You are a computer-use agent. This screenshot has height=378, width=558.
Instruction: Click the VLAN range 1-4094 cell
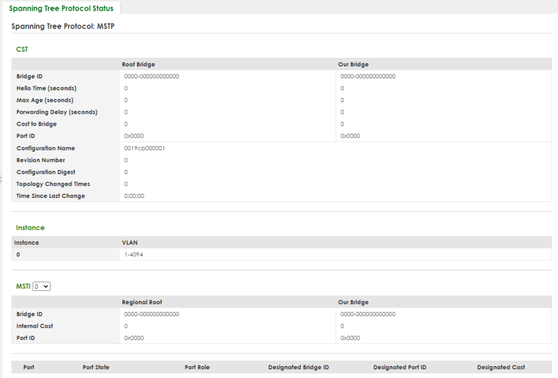click(133, 254)
